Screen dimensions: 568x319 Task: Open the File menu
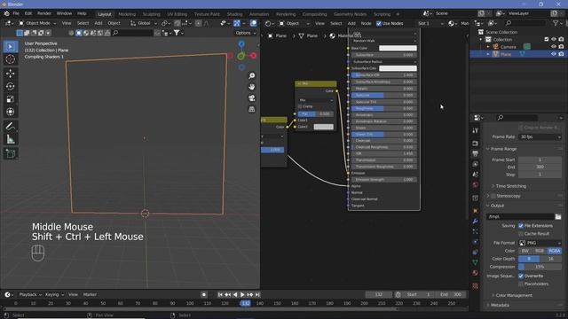click(x=16, y=13)
